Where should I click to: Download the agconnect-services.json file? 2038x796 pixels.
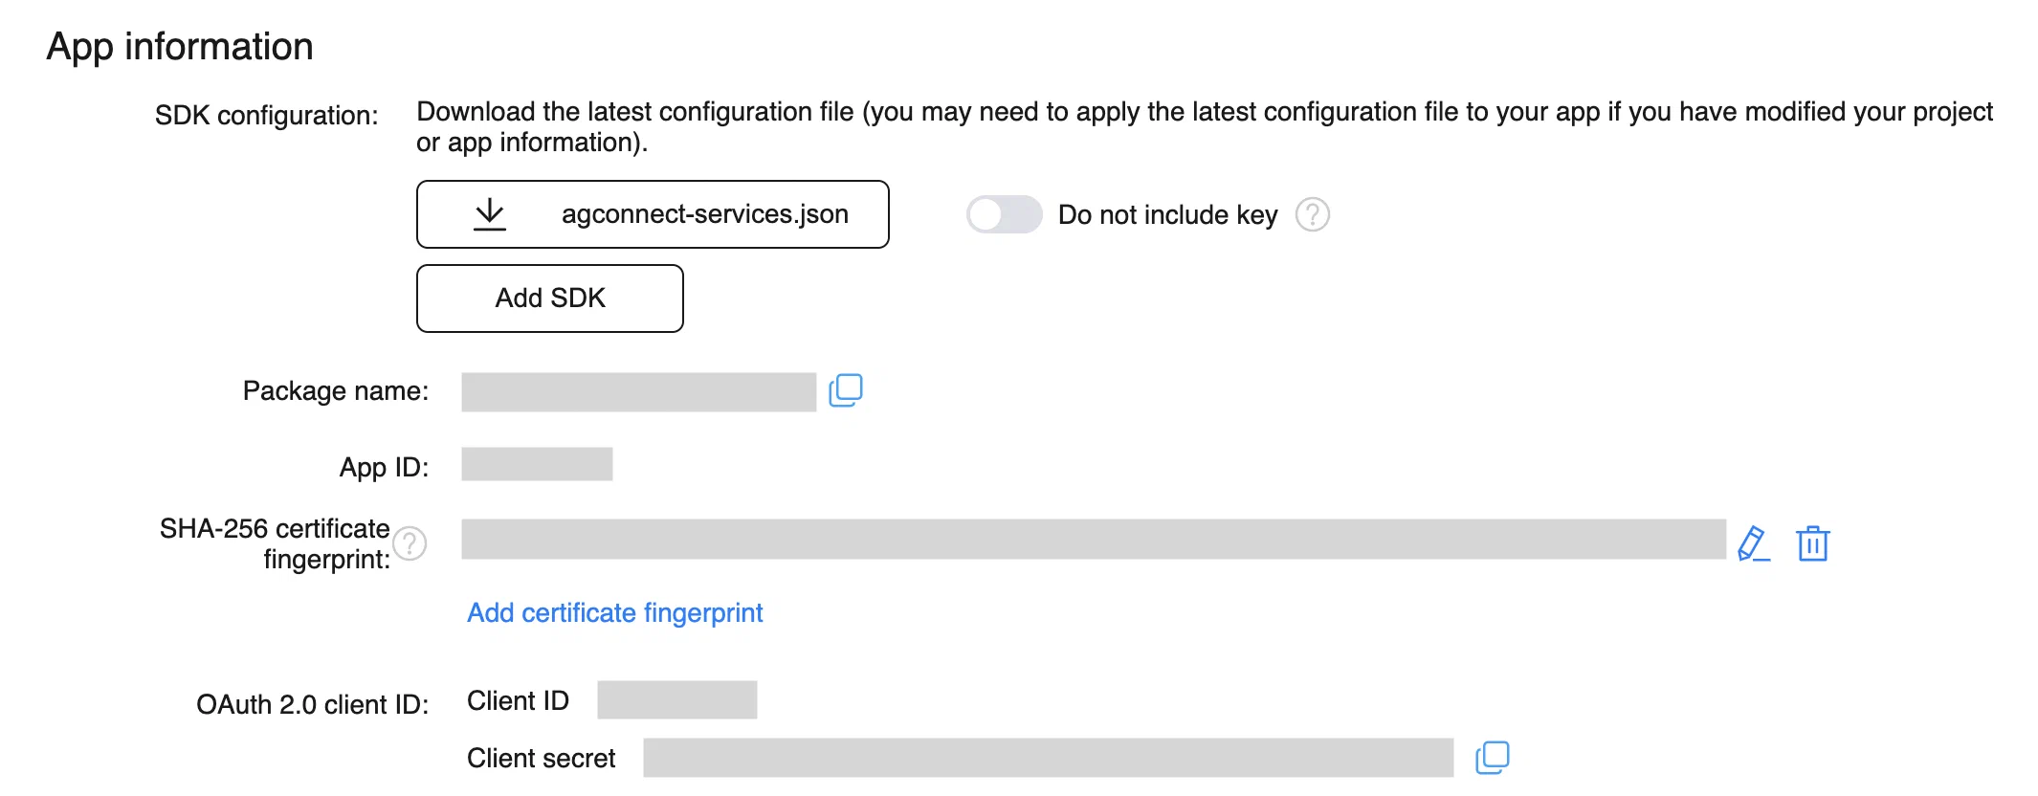pyautogui.click(x=704, y=214)
